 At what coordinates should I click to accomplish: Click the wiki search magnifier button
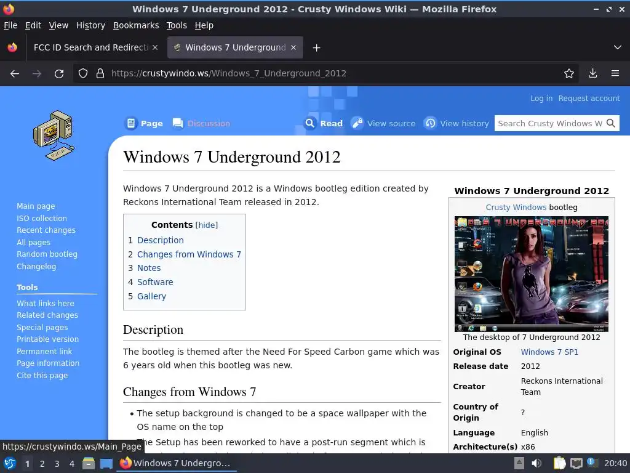(611, 123)
